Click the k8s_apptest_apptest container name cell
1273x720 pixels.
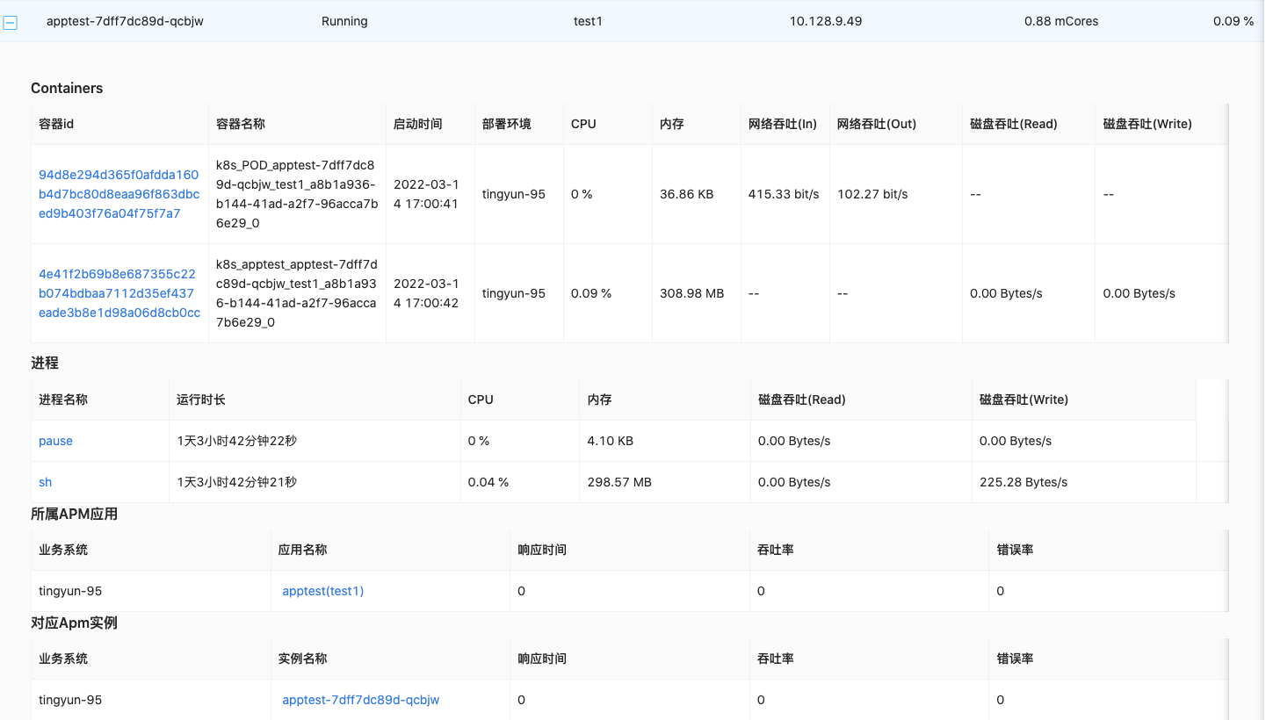pos(297,293)
